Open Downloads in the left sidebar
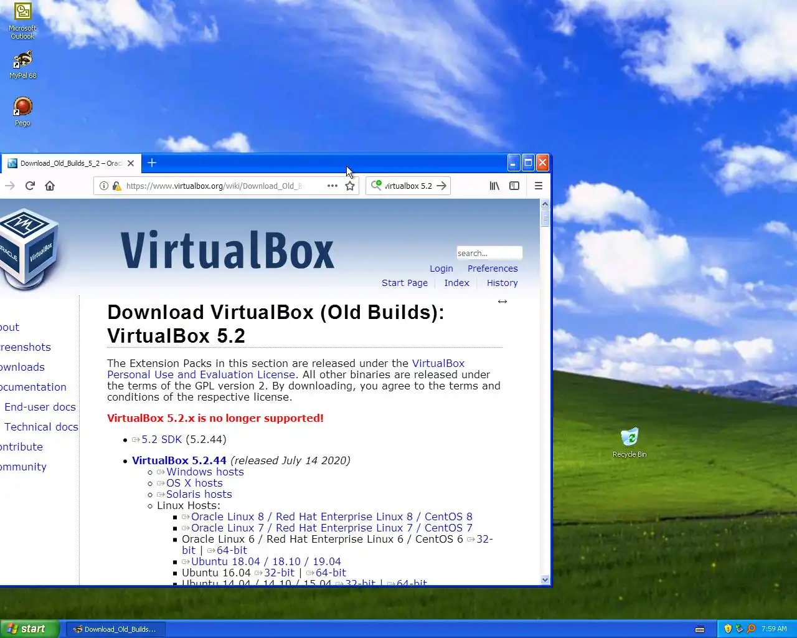 click(x=22, y=367)
